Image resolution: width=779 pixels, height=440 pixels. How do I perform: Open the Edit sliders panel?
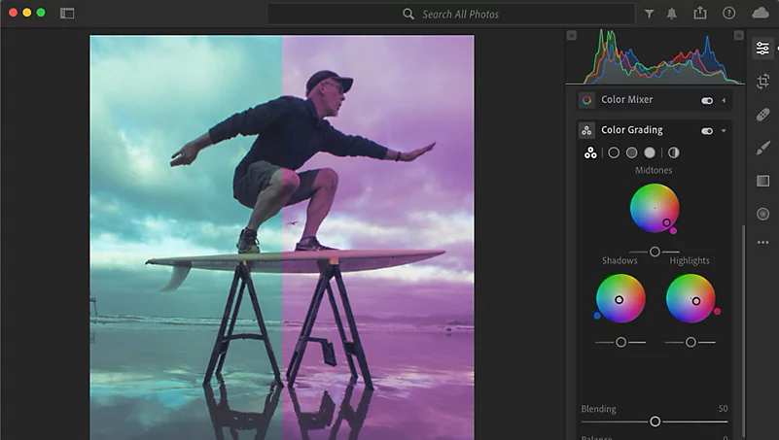coord(762,49)
